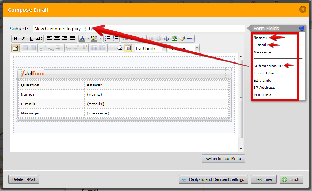Toggle italic formatting
Viewport: 312px width, 191px height.
pos(23,39)
